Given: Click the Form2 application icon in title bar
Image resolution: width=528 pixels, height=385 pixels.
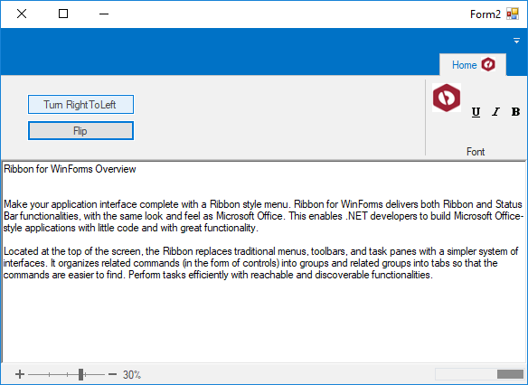Looking at the screenshot, I should (513, 14).
